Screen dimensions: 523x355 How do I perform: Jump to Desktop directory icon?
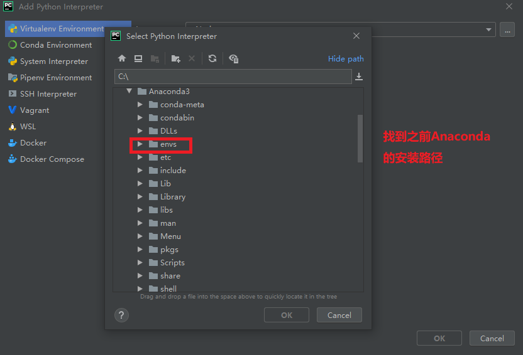pos(138,58)
